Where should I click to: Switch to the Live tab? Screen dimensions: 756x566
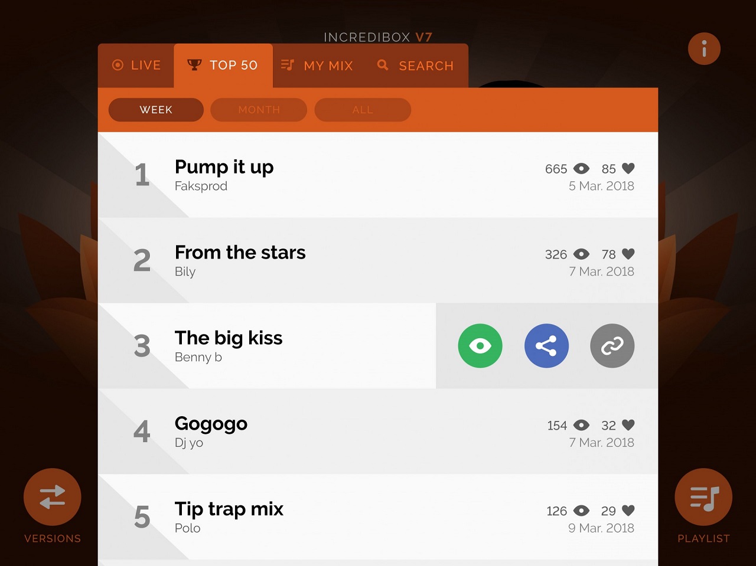click(x=136, y=66)
